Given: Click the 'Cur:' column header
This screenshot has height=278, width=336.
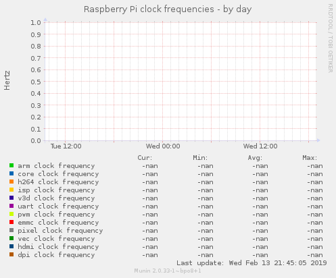Looking at the screenshot, I should pyautogui.click(x=145, y=158).
